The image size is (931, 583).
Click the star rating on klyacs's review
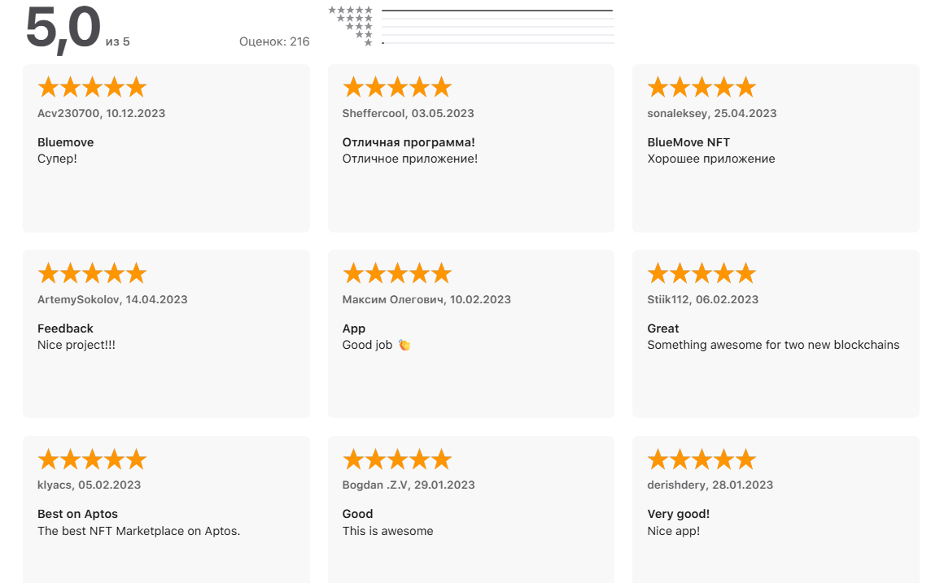[92, 459]
